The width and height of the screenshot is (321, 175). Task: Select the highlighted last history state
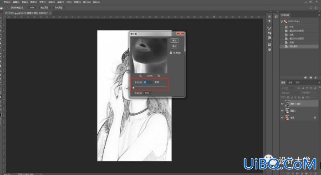(x=300, y=46)
